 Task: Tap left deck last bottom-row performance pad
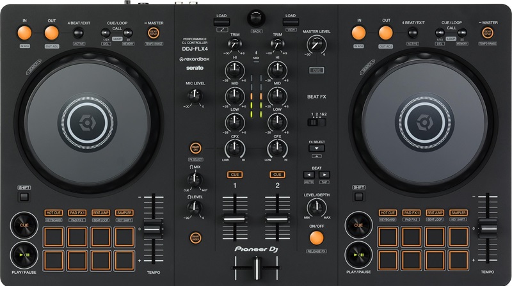[x=124, y=260]
